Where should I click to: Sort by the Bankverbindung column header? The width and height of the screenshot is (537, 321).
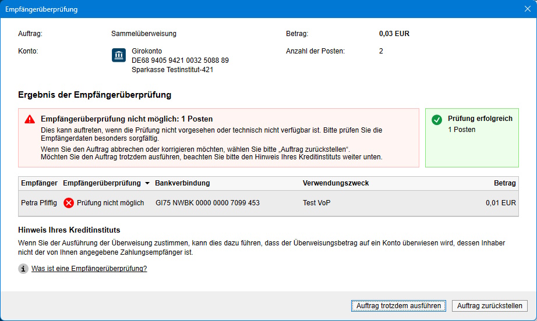(182, 183)
